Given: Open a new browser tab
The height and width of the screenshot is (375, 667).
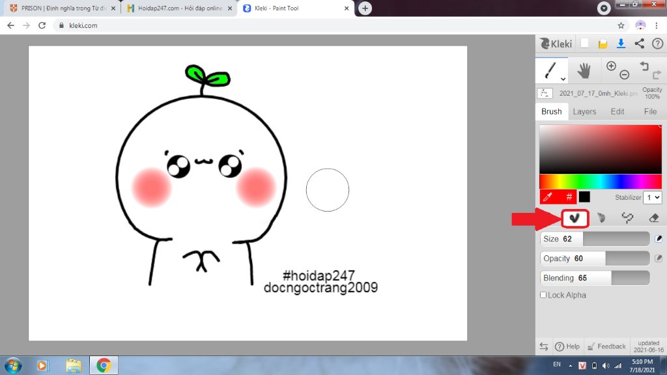Looking at the screenshot, I should (365, 8).
